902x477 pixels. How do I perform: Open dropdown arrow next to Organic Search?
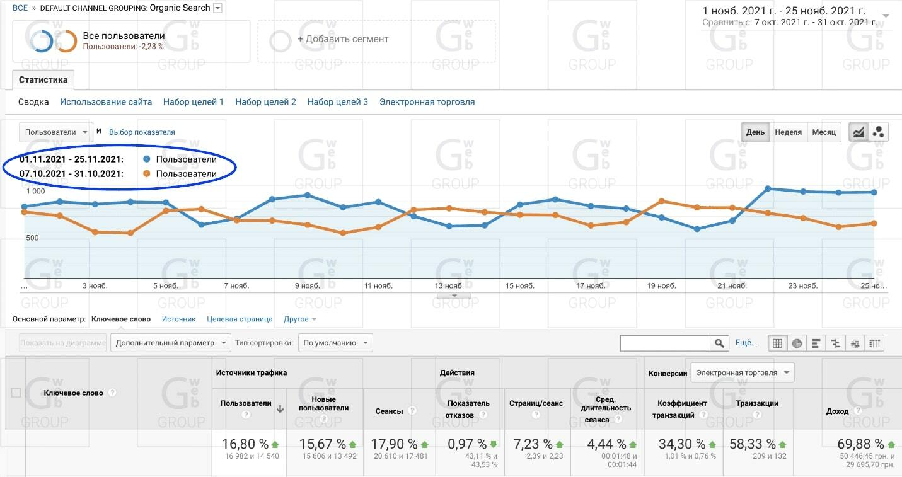tap(217, 8)
